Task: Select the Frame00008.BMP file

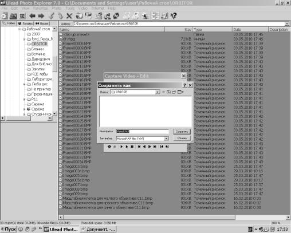Action: point(77,44)
